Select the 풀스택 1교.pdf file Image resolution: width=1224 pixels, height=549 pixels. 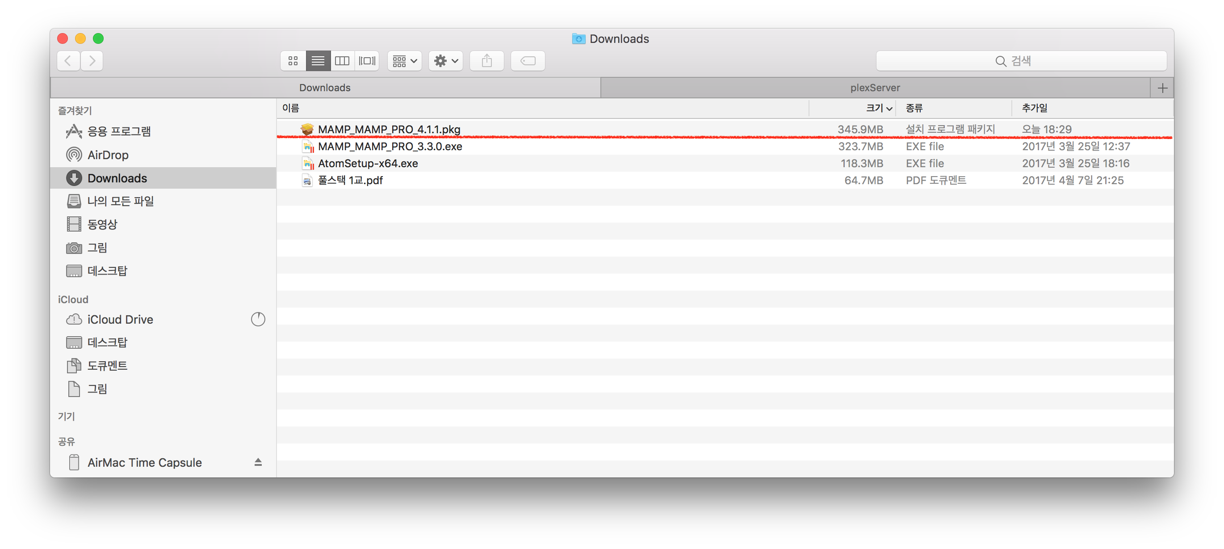(x=725, y=180)
